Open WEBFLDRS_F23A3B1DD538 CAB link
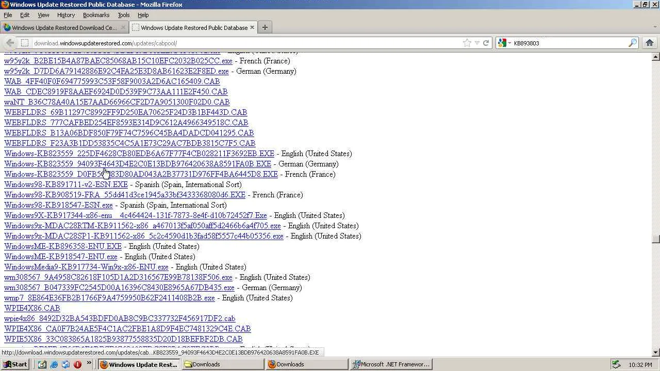 point(130,143)
